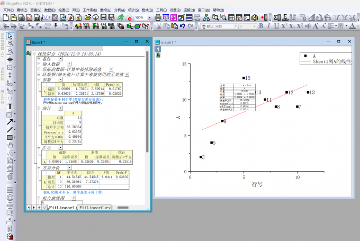The height and width of the screenshot is (241, 360).
Task: Select the Screen Reader crosshair tool
Action: point(10,59)
